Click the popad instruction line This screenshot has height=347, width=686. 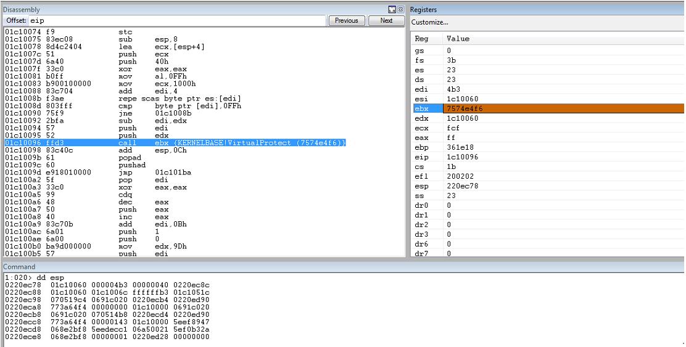73,157
